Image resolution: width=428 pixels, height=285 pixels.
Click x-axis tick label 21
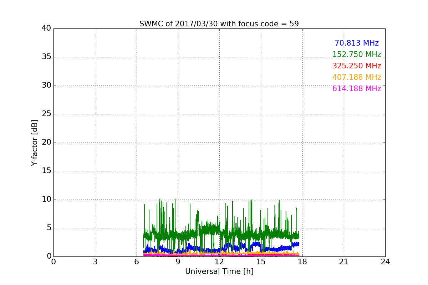(344, 262)
